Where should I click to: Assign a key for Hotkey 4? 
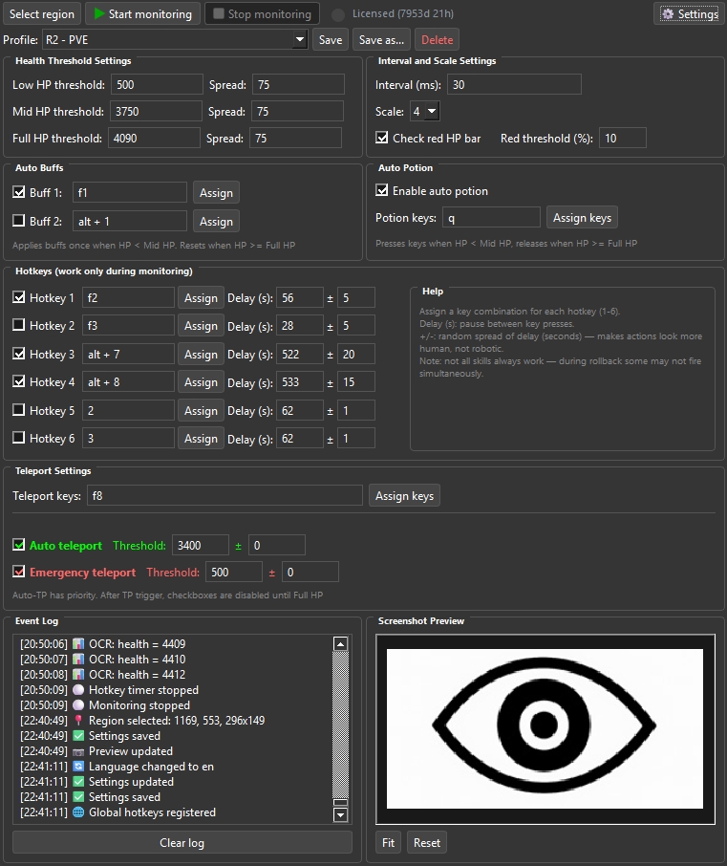pos(201,381)
